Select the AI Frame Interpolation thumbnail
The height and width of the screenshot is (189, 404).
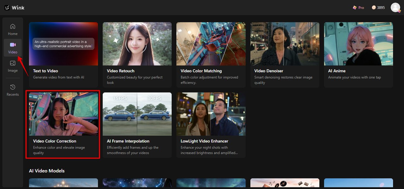pos(137,114)
